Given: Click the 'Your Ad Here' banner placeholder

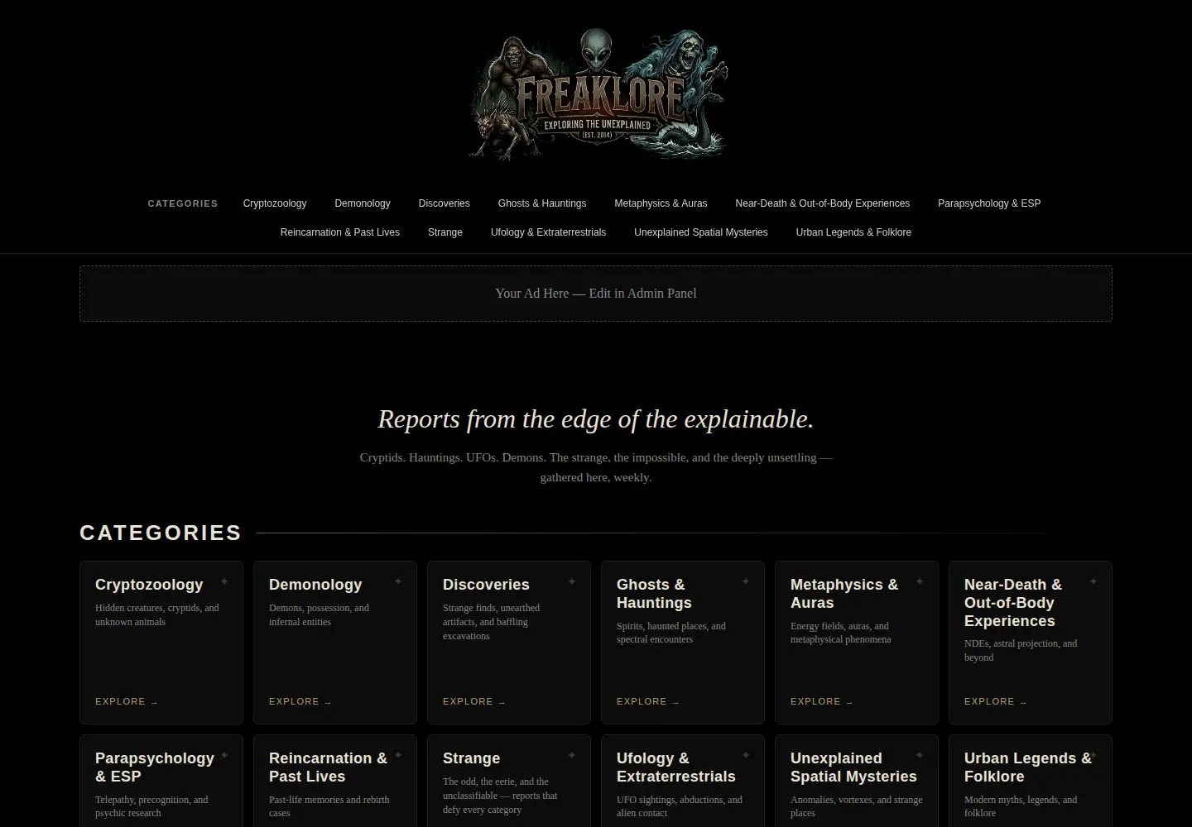Looking at the screenshot, I should (596, 294).
